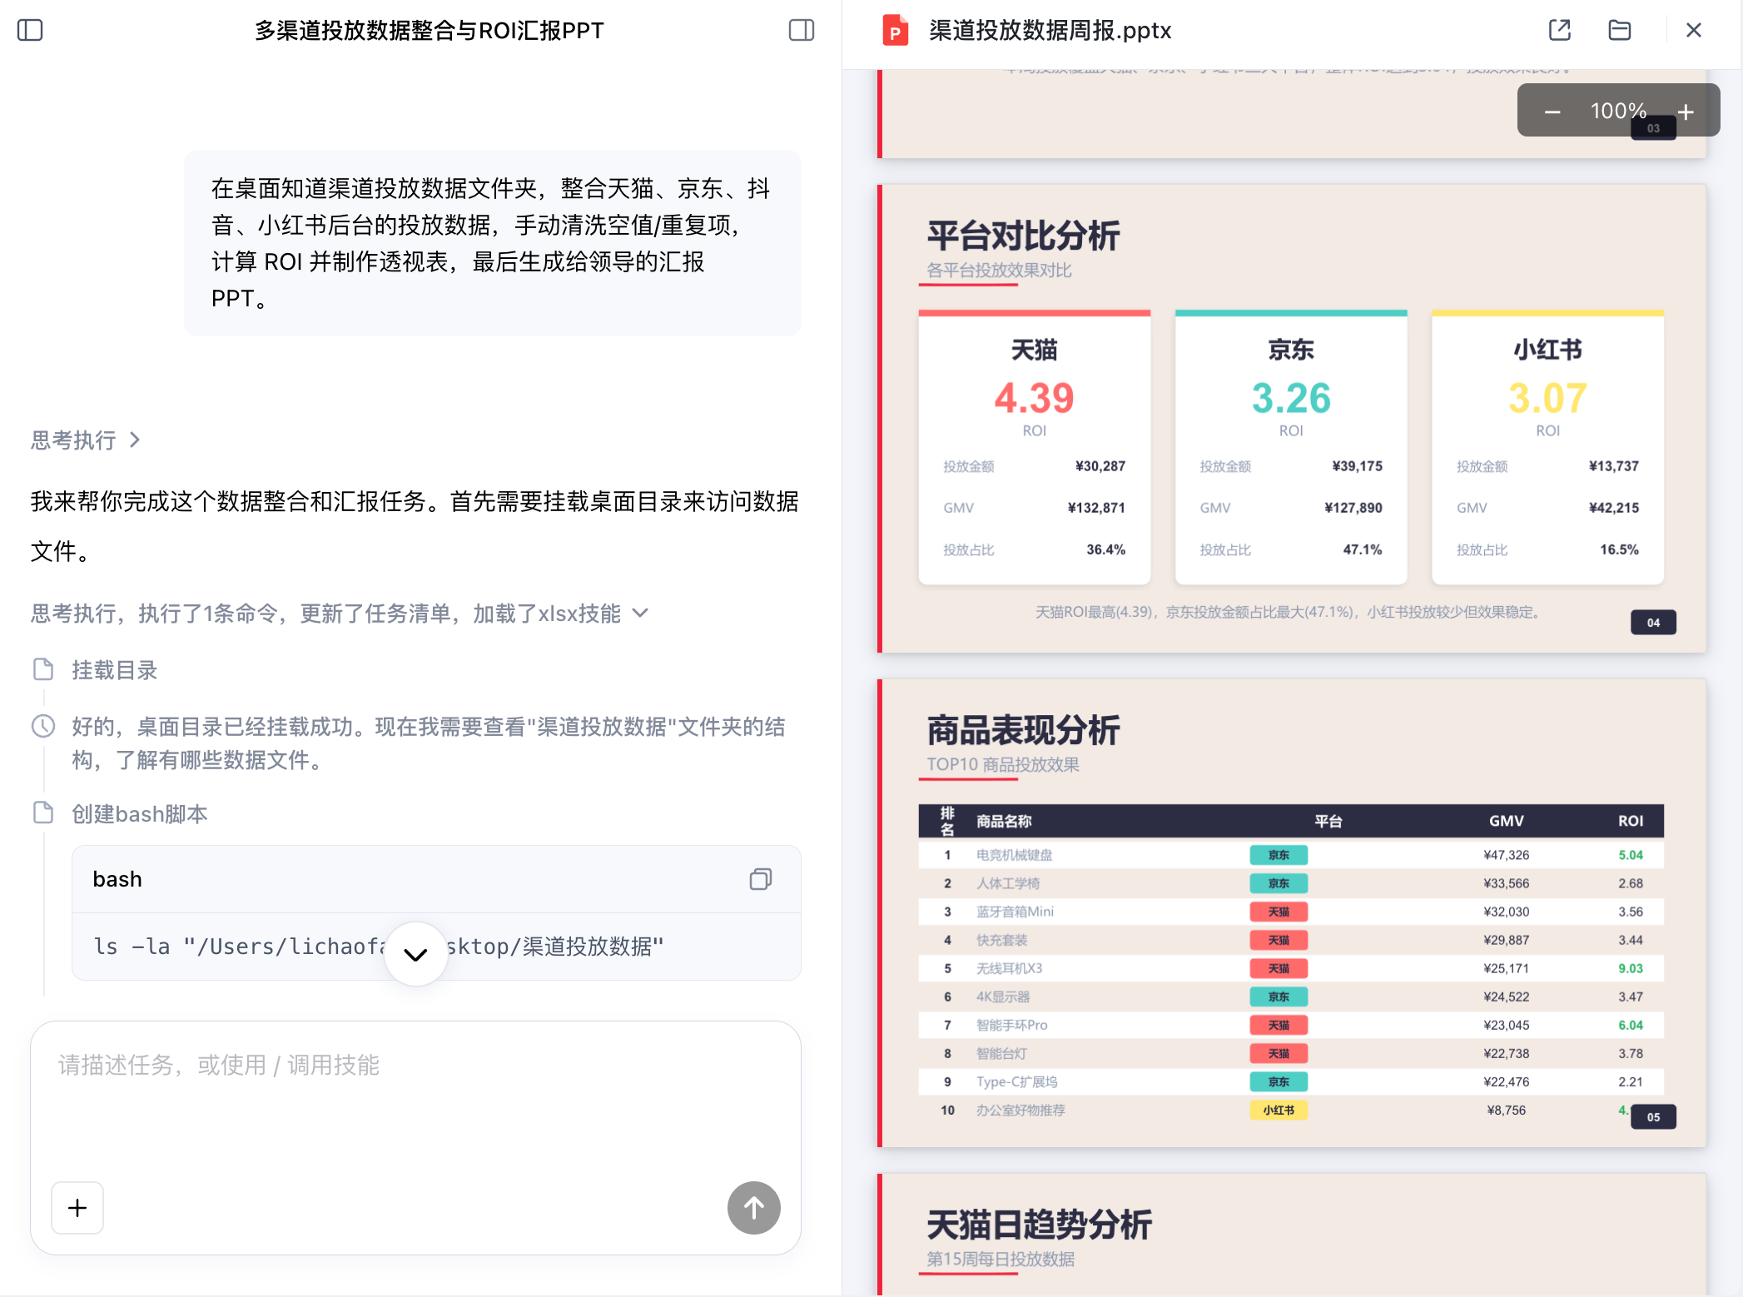Copy the bash code block

pos(760,879)
